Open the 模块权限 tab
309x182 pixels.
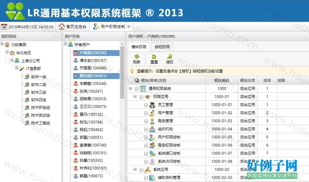pos(139,47)
